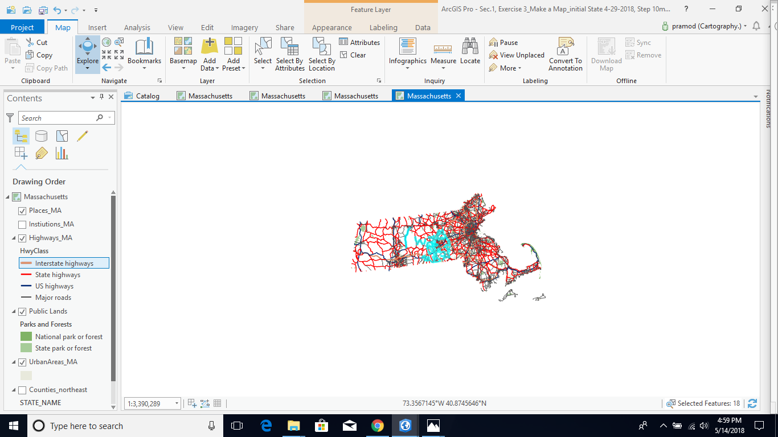Screen dimensions: 778x437
Task: Switch to the Insert ribbon tab
Action: 97,27
